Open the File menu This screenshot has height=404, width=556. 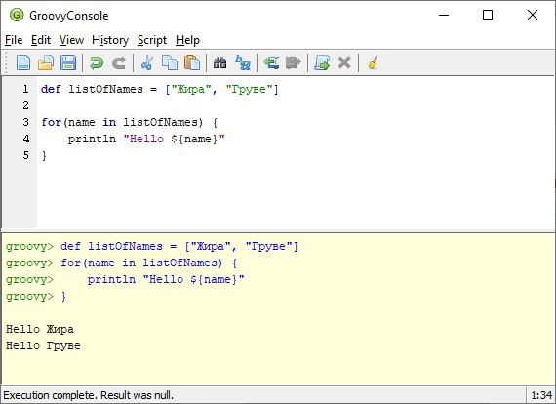point(14,40)
